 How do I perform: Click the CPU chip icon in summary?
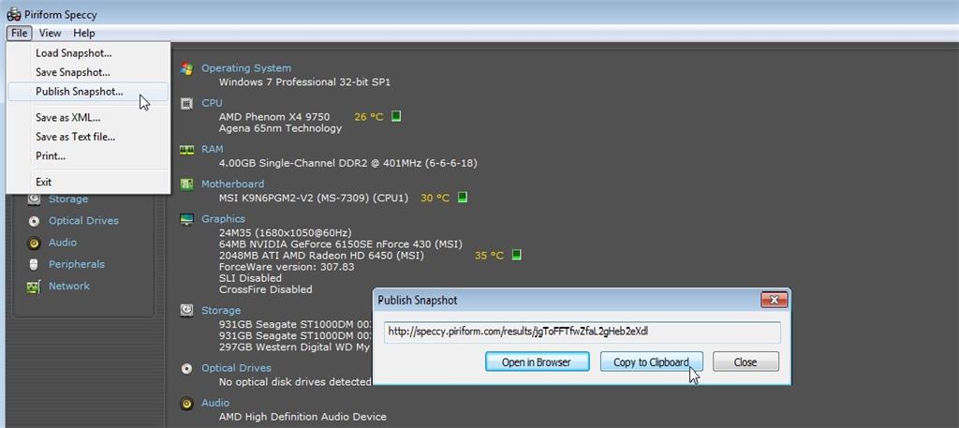tap(186, 103)
